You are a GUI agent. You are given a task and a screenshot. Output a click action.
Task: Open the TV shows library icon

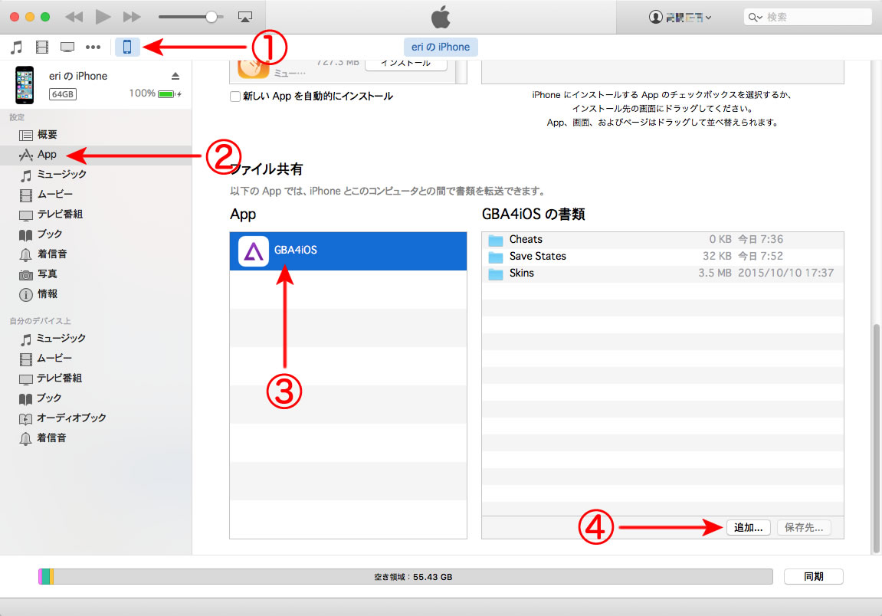pyautogui.click(x=67, y=48)
